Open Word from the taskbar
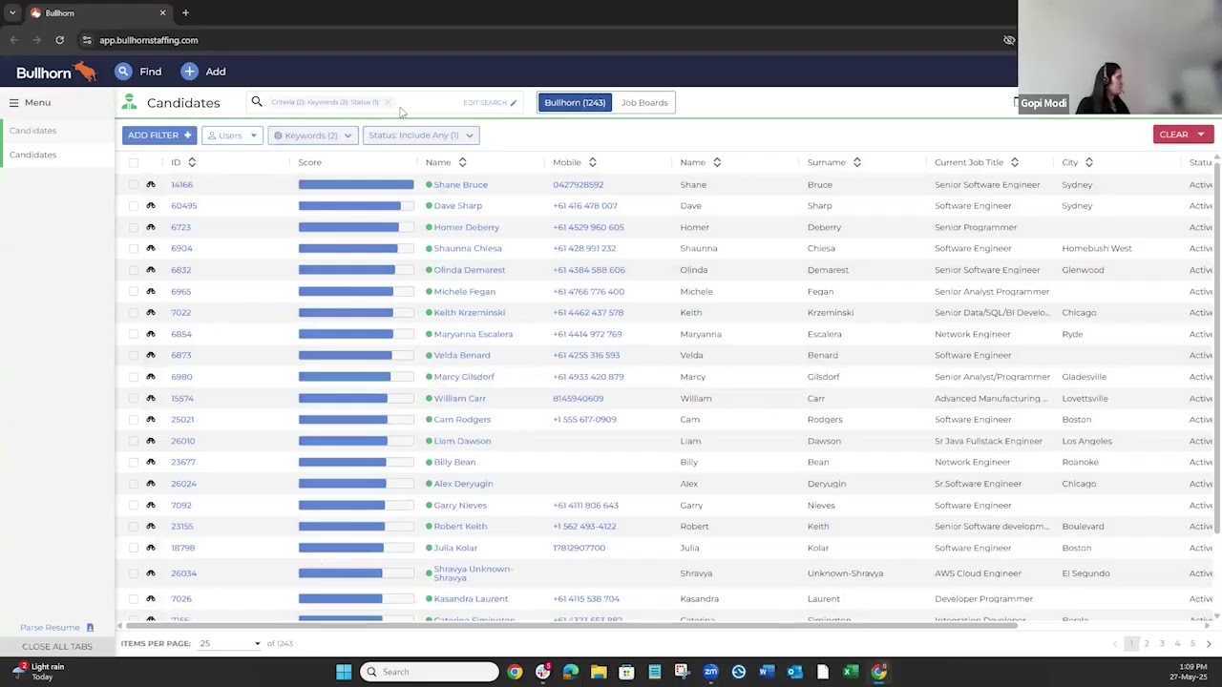1222x687 pixels. pos(766,672)
